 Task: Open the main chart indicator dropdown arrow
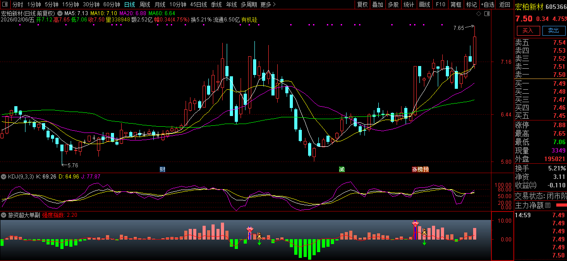(59, 13)
